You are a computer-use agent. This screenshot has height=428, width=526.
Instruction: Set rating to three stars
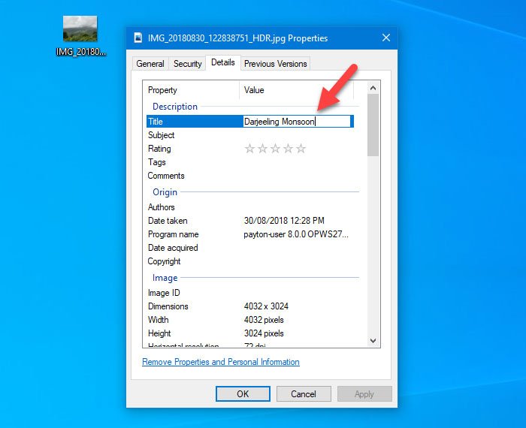(275, 149)
